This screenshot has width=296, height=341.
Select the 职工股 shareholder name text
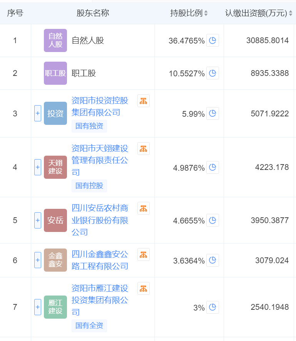84,73
